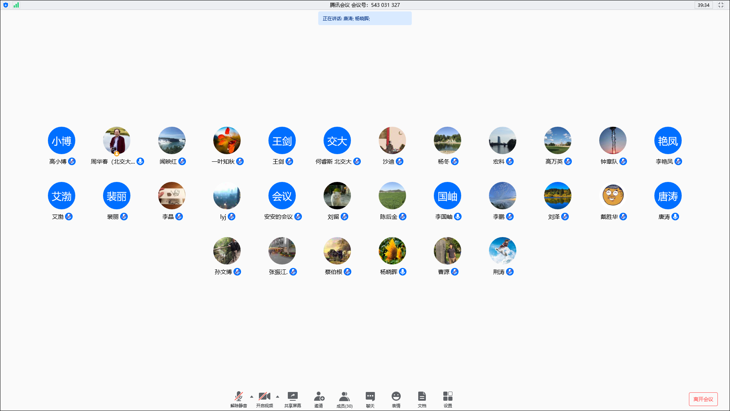Viewport: 730px width, 411px height.
Task: Open the Documents (文档) icon
Action: tap(422, 397)
